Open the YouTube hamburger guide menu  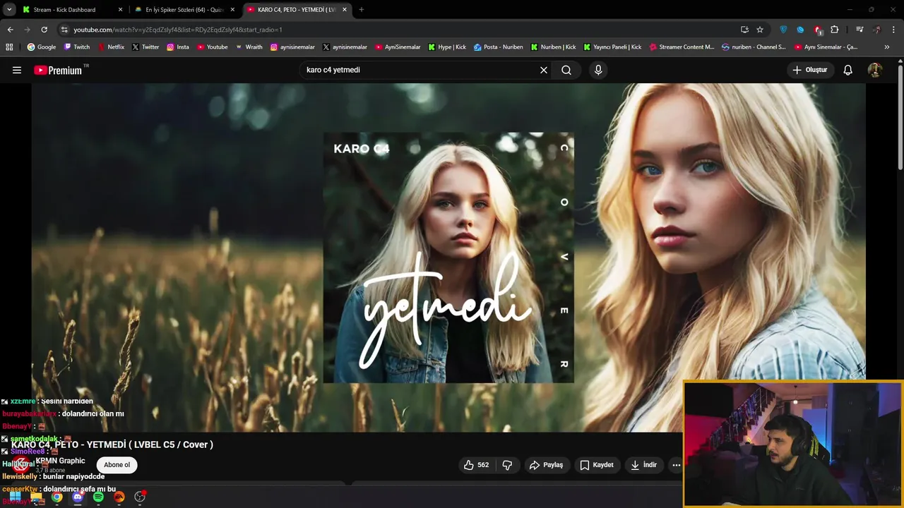pos(17,70)
